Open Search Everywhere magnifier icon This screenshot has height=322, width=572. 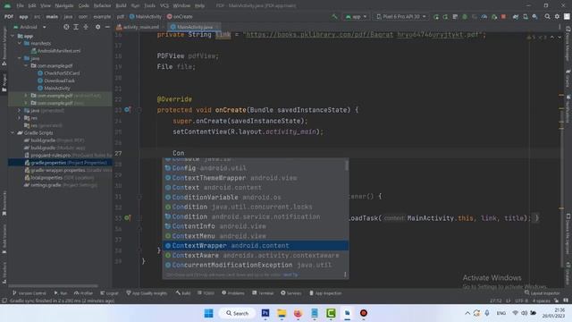pos(547,16)
